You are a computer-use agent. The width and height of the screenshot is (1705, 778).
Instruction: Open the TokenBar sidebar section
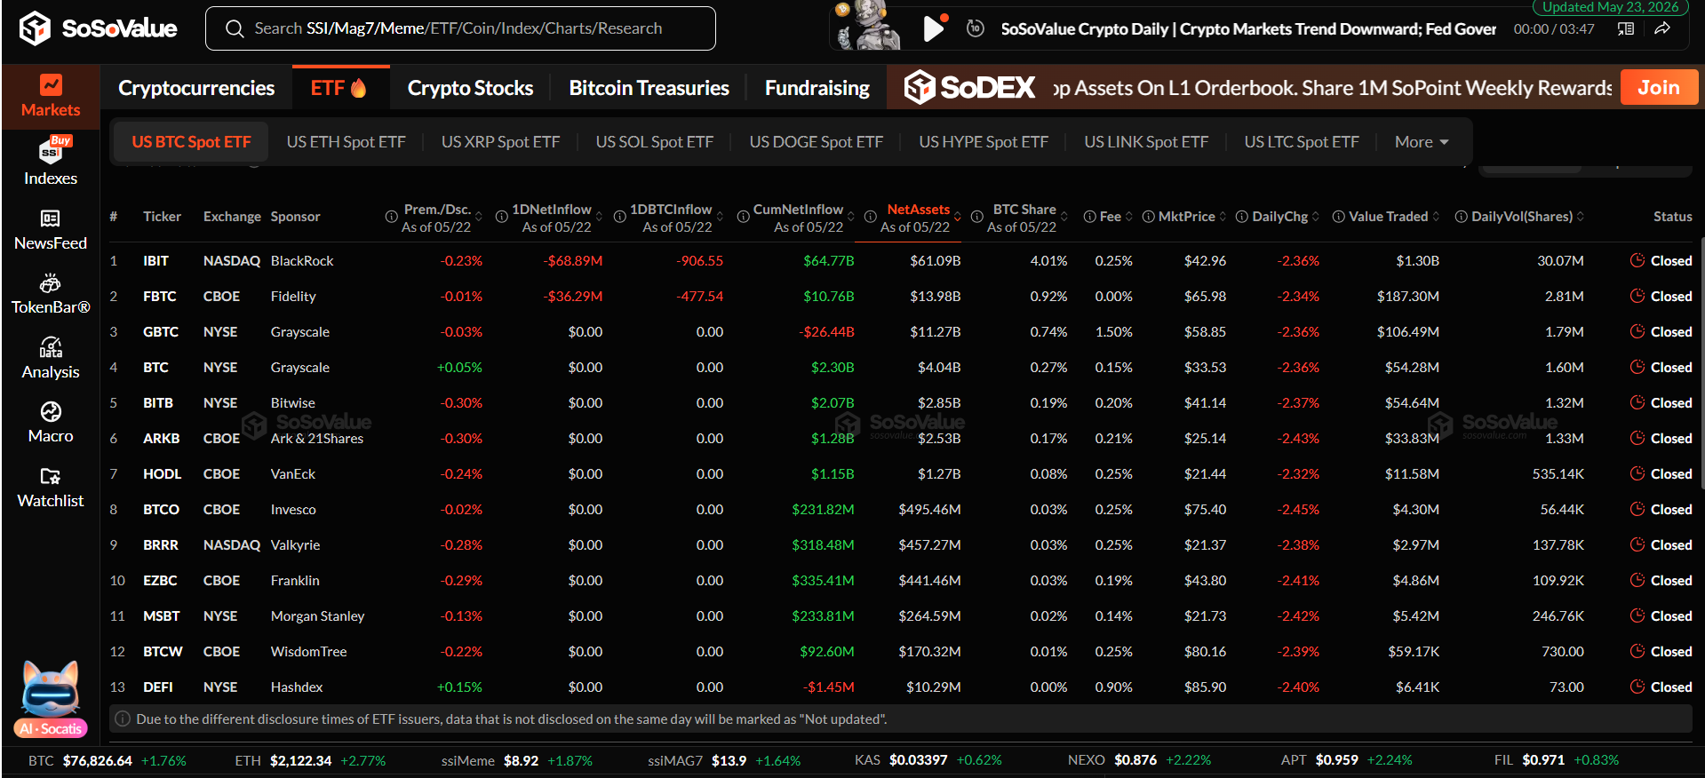51,295
